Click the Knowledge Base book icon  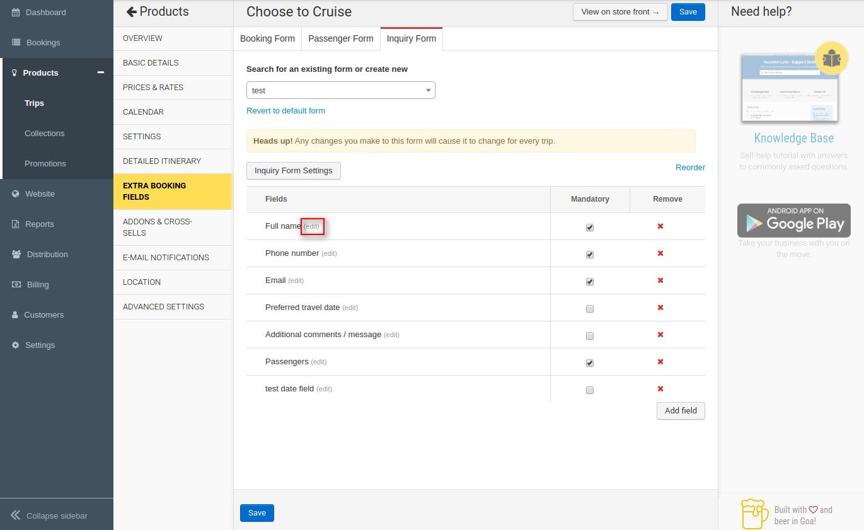[831, 59]
